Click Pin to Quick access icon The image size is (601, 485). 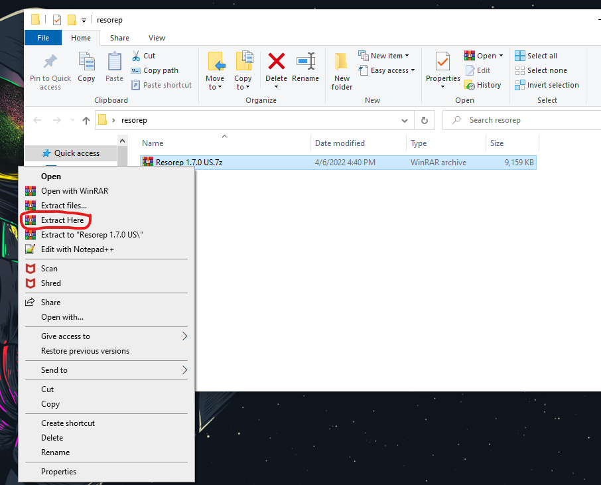point(50,62)
